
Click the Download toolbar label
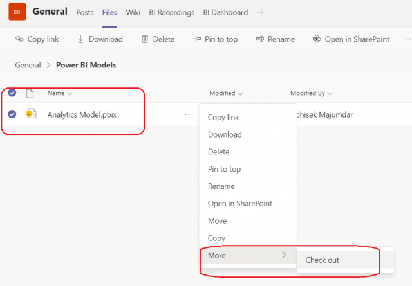[x=106, y=39]
